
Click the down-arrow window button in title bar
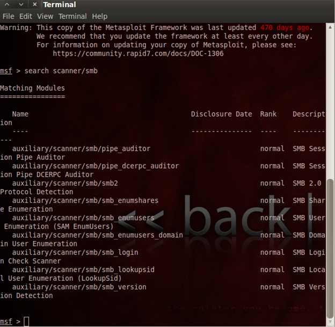[x=20, y=5]
